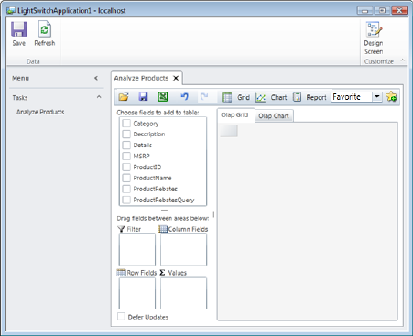Click the redo arrow icon

(x=204, y=97)
